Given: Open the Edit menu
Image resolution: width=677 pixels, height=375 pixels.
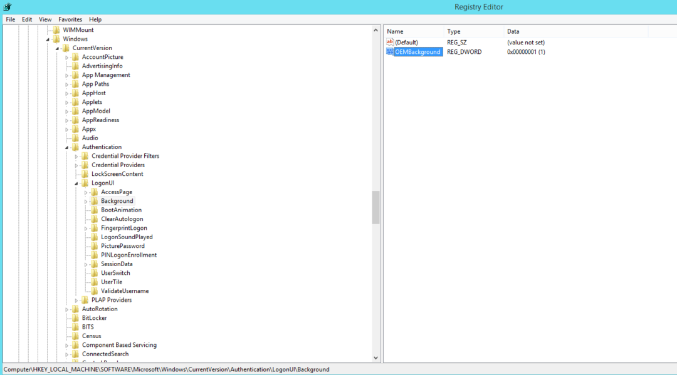Looking at the screenshot, I should (x=27, y=19).
